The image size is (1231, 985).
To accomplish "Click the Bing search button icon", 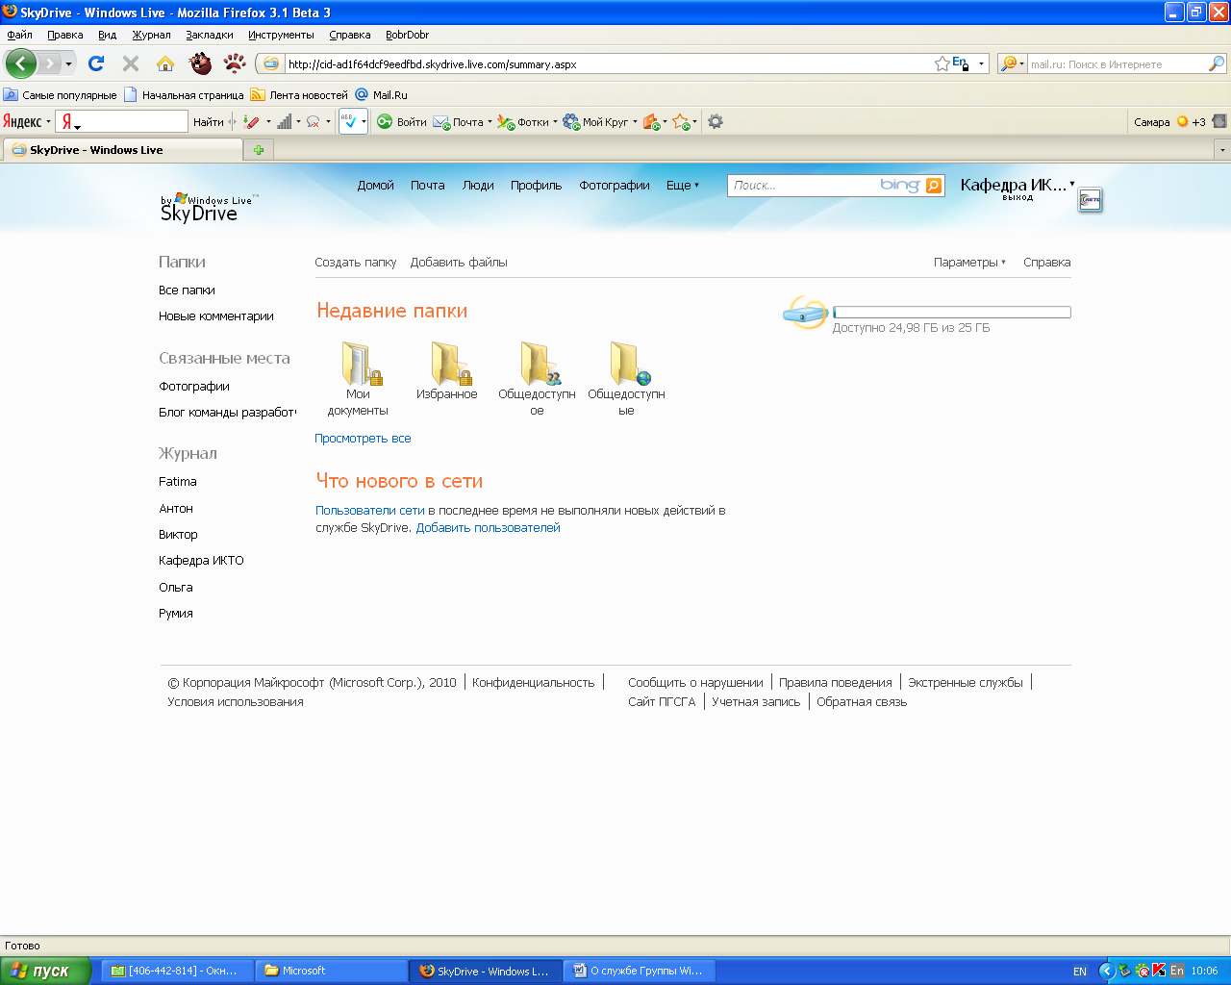I will tap(934, 186).
